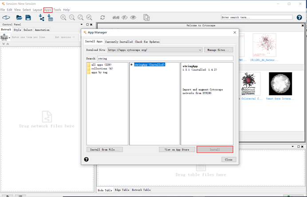
Task: Click Import Table from File icon
Action: pos(50,18)
